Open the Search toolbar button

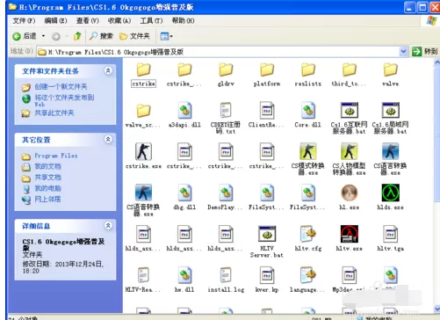pos(101,36)
